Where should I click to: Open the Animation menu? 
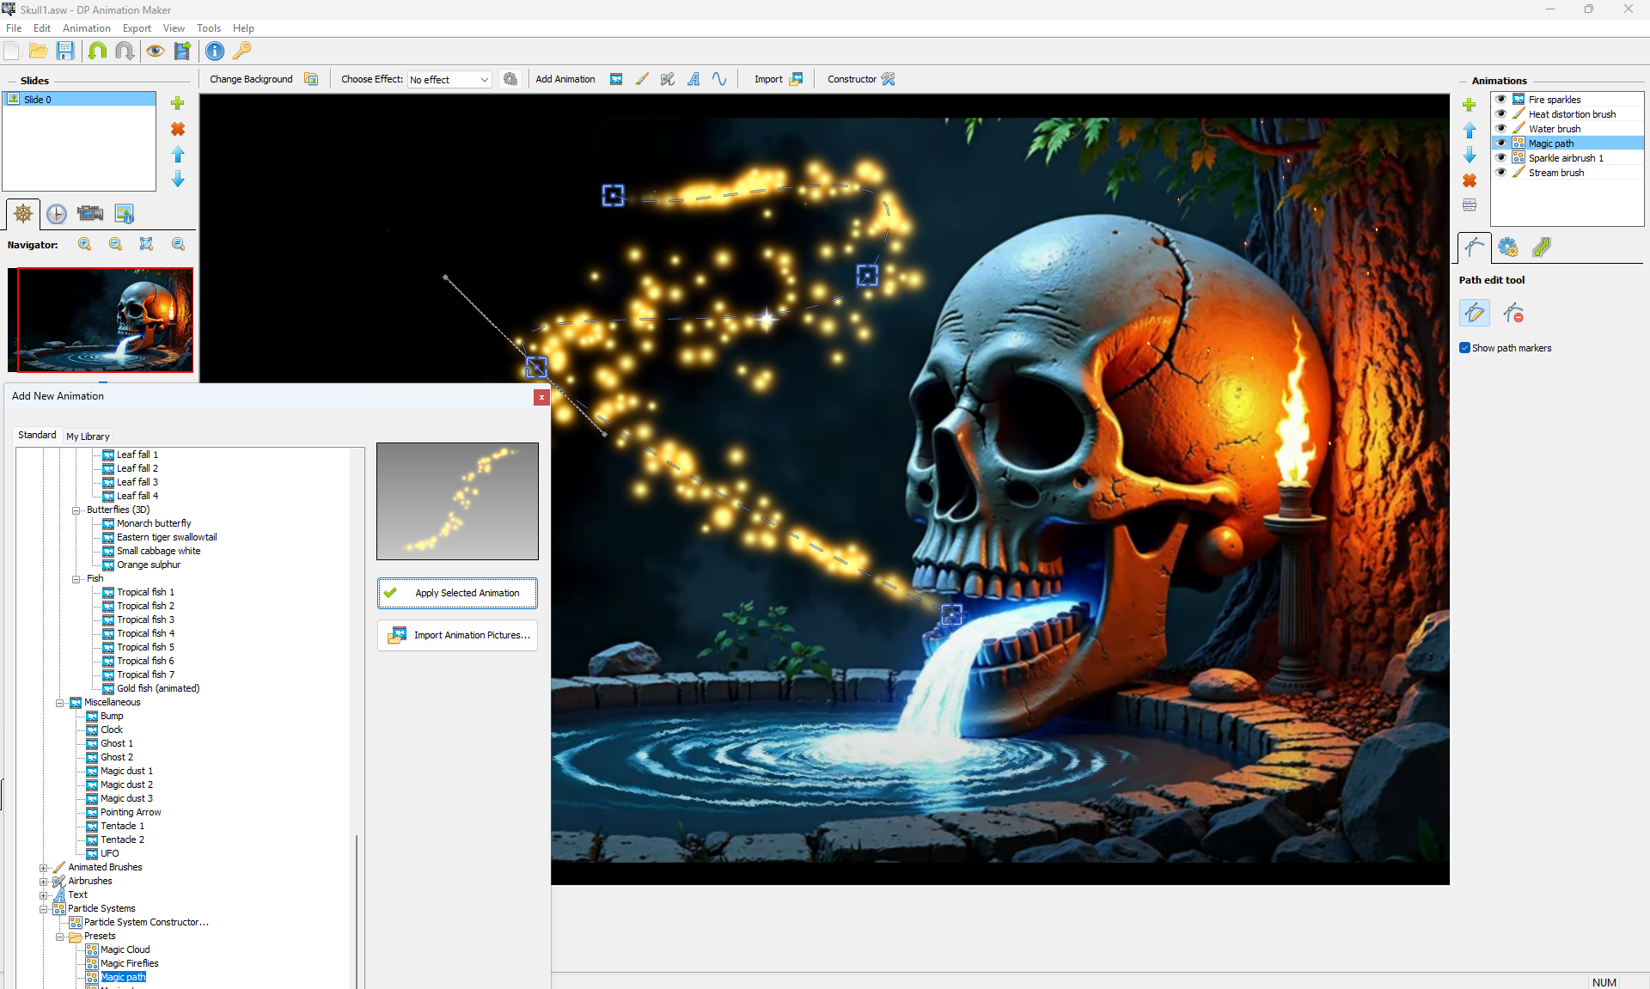coord(86,28)
